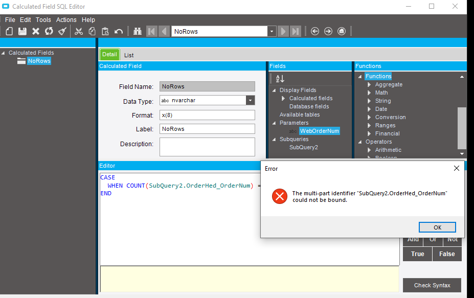
Task: Click the Cut scissors icon
Action: click(79, 31)
